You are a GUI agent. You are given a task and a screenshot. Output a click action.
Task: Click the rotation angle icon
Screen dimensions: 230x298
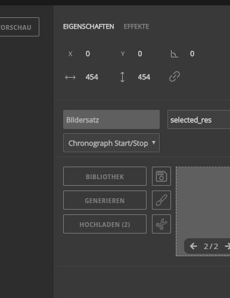click(174, 54)
